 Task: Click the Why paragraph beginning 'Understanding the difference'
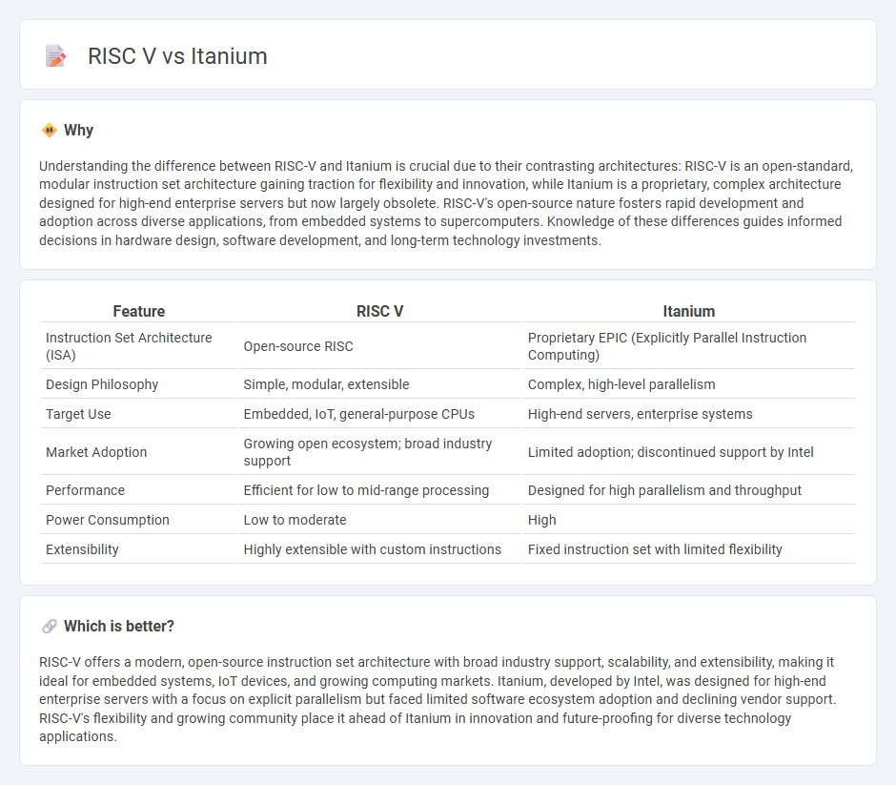446,203
